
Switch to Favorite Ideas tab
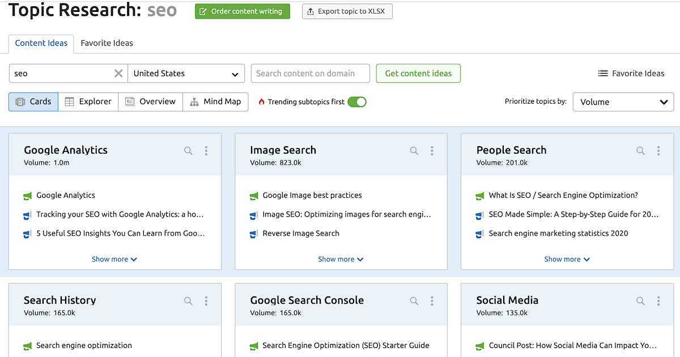pos(107,43)
